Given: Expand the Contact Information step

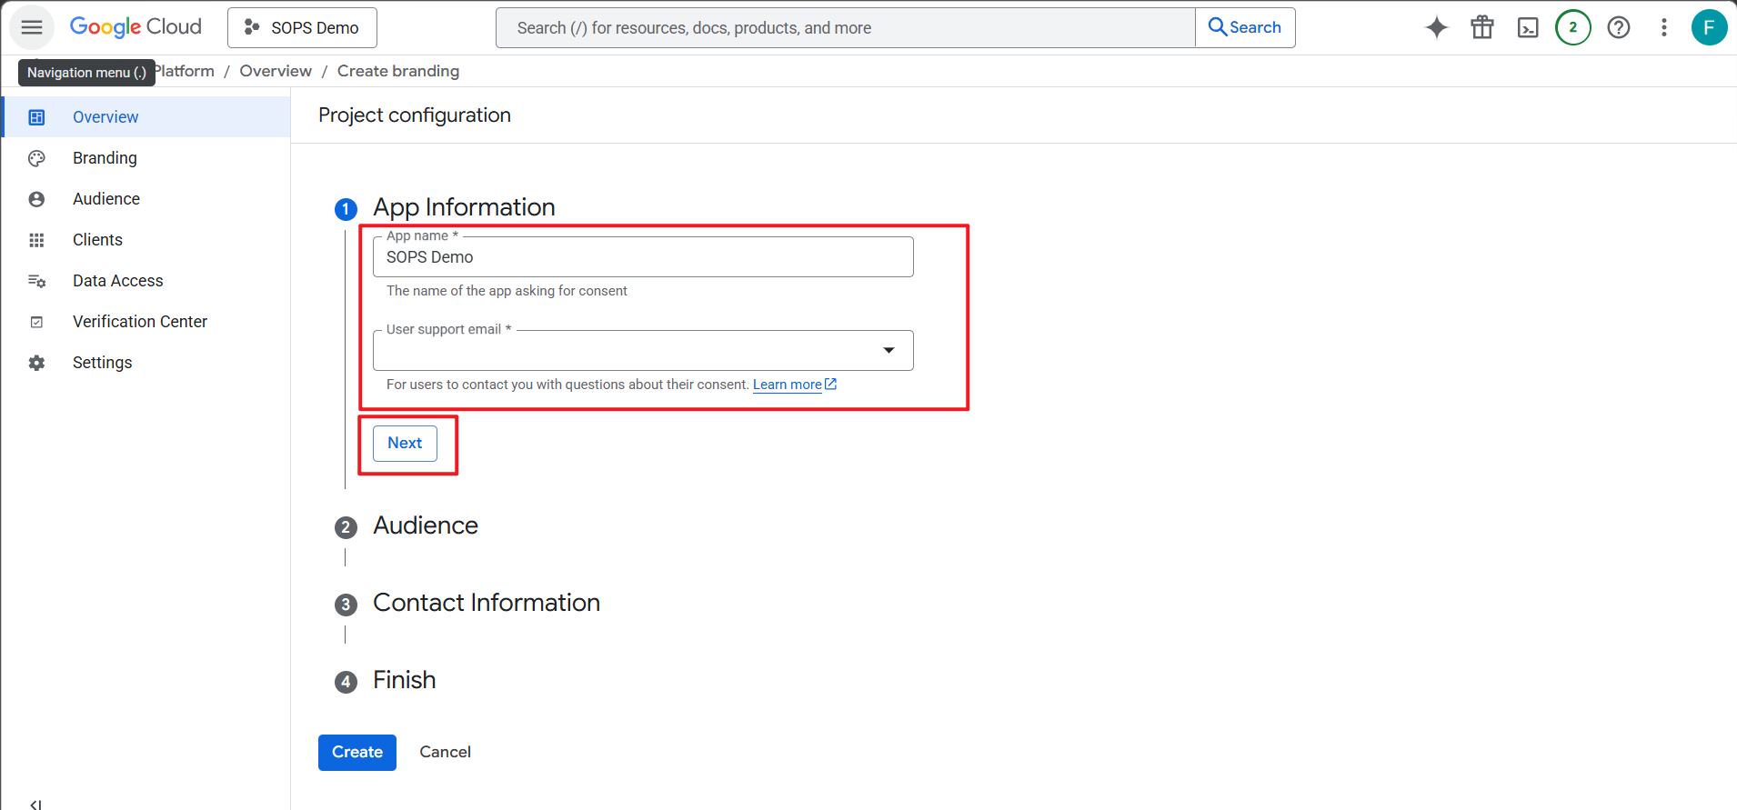Looking at the screenshot, I should coord(486,603).
